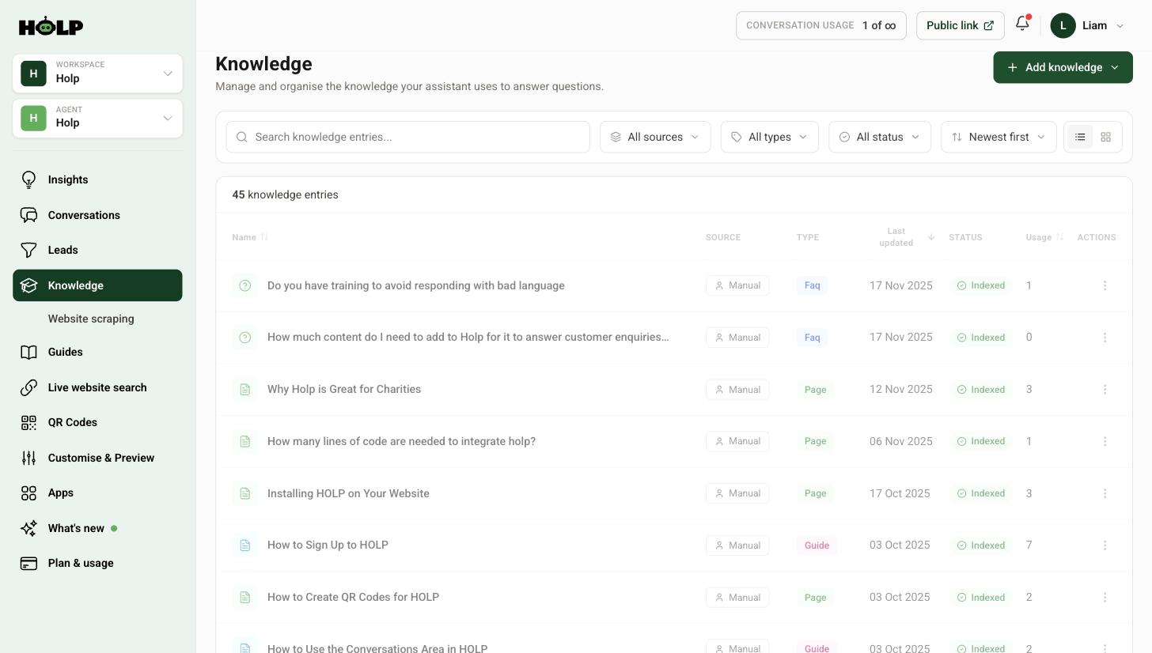
Task: Click in the Search knowledge entries field
Action: tap(407, 137)
